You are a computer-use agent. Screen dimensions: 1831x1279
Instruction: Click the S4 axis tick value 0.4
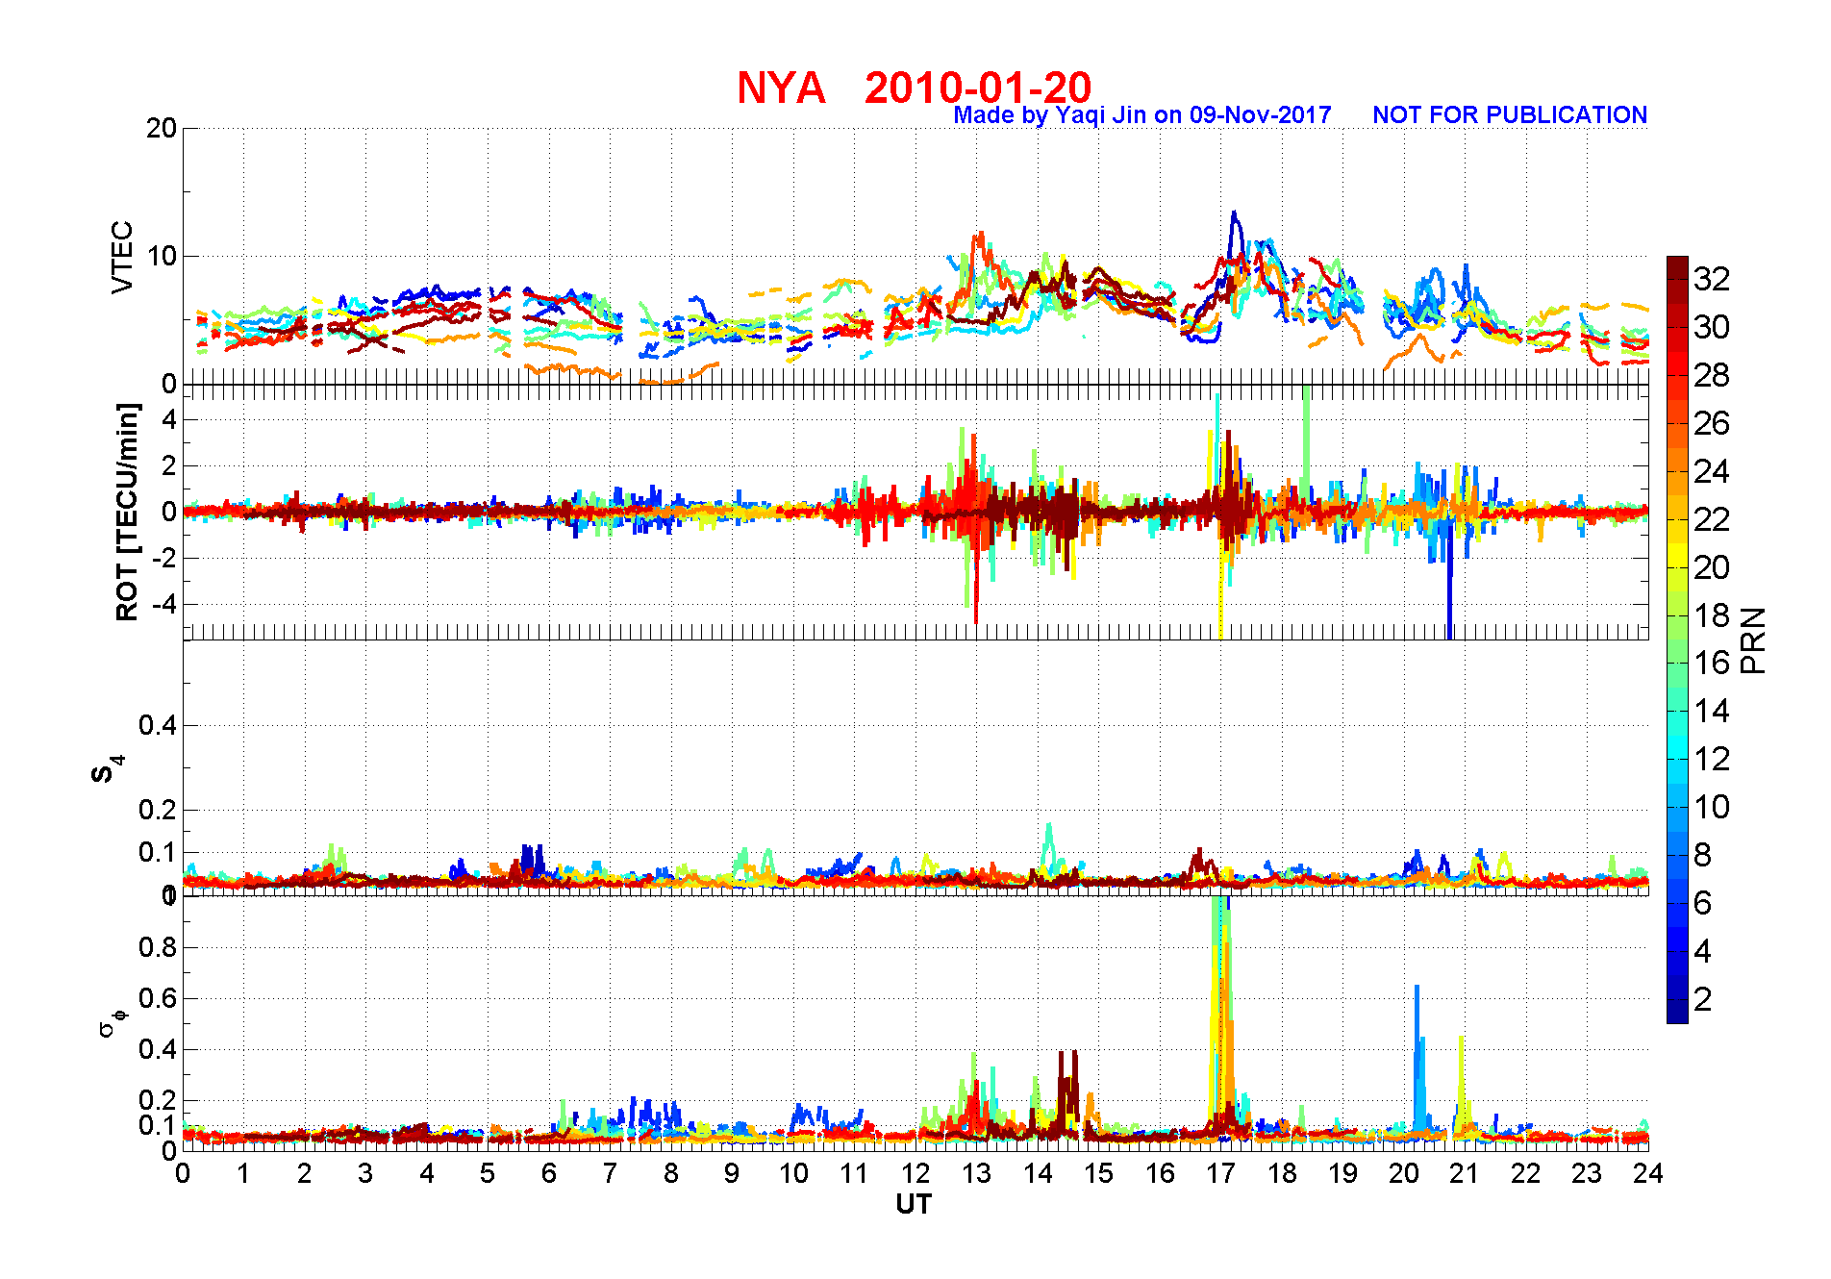(x=158, y=725)
